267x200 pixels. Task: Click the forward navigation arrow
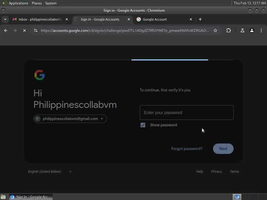(15, 30)
